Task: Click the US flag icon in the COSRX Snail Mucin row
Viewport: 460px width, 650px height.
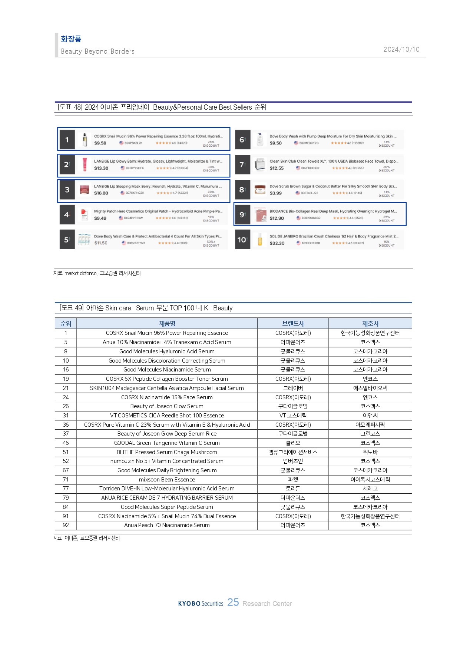Action: [121, 143]
